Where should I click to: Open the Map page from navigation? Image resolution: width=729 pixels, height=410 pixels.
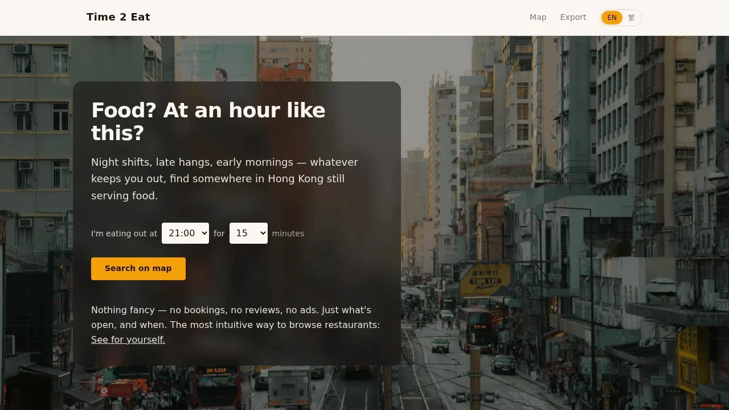[538, 17]
